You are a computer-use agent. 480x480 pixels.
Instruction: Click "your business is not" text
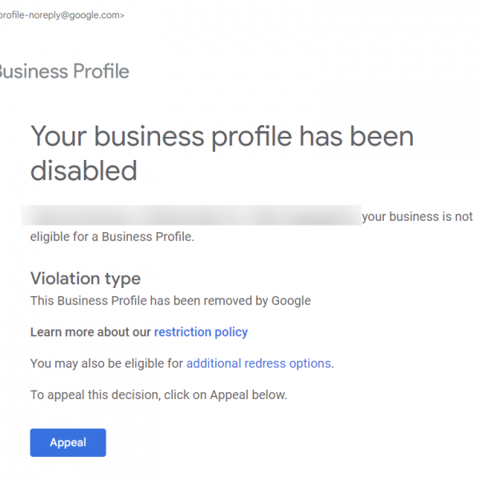click(x=417, y=217)
